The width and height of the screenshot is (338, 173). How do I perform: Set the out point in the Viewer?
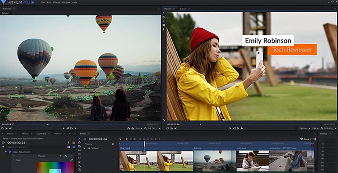tap(176, 128)
